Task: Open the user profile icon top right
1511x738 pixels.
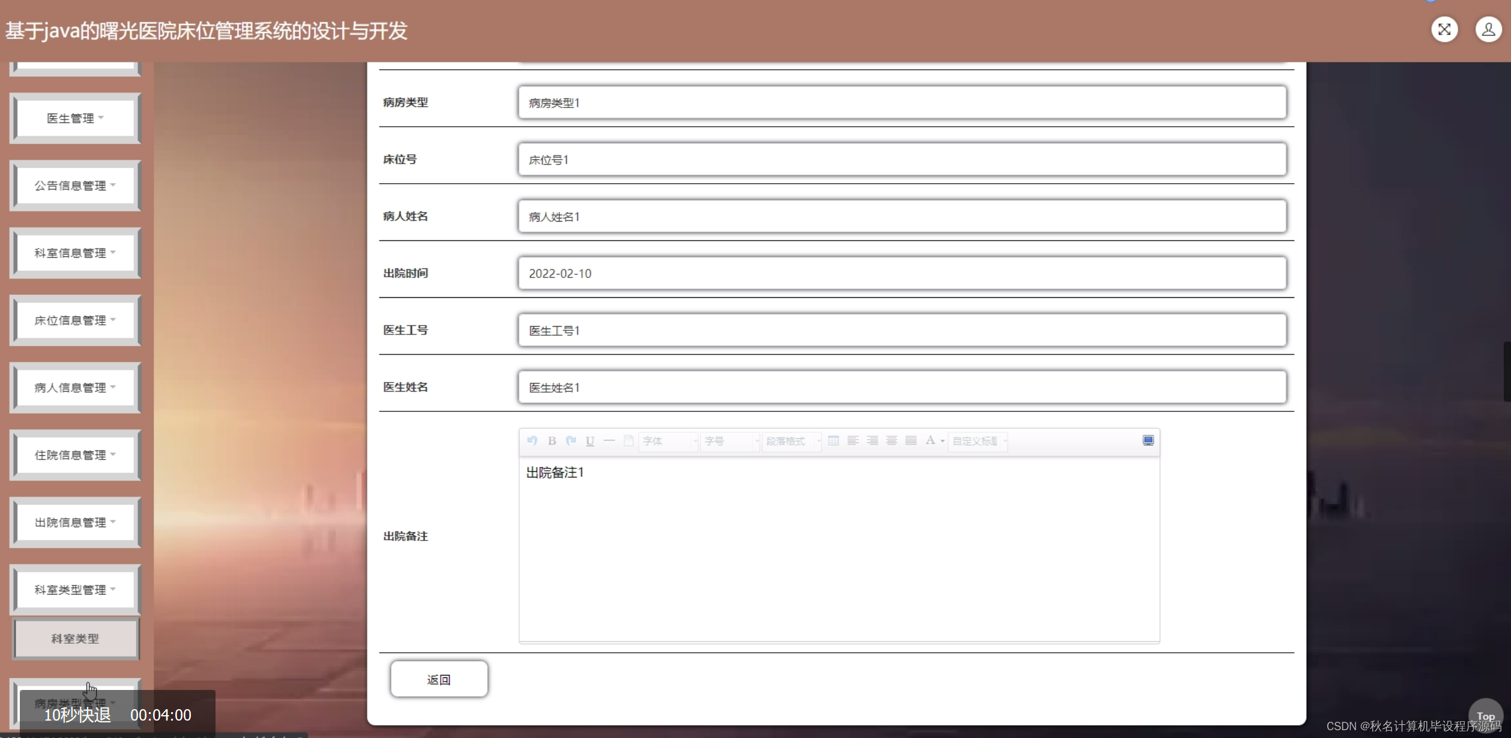Action: [1488, 29]
